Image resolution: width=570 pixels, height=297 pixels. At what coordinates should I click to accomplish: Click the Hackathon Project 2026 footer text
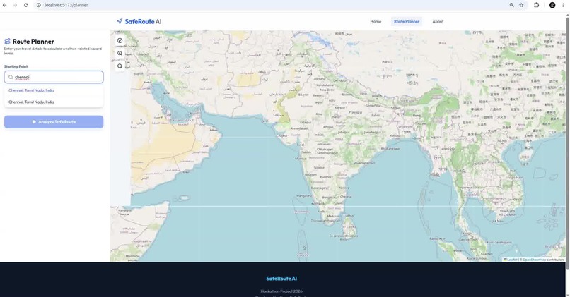click(281, 291)
